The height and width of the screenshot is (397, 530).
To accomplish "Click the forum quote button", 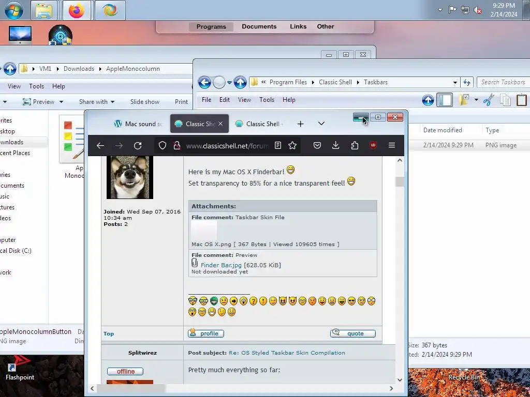I will pos(352,333).
